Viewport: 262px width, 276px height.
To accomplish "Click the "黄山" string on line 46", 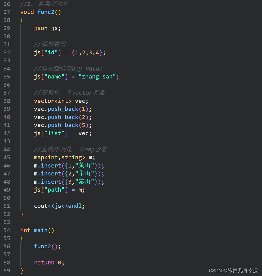I will pos(85,165).
